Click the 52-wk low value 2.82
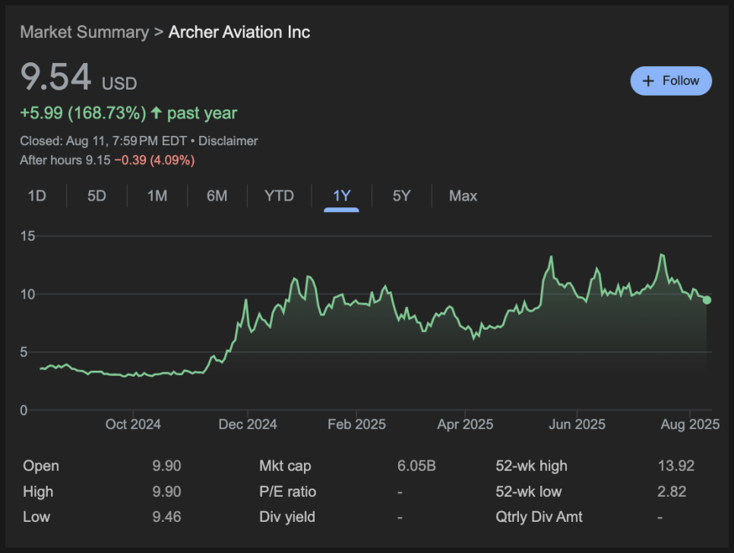This screenshot has height=553, width=734. [672, 491]
